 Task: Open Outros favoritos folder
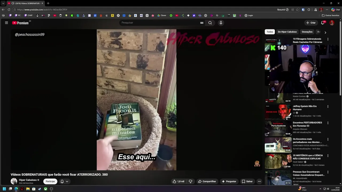(331, 15)
